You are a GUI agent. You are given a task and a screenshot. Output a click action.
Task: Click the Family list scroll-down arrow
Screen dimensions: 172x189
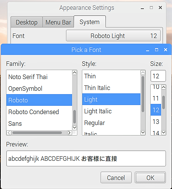pos(75,128)
